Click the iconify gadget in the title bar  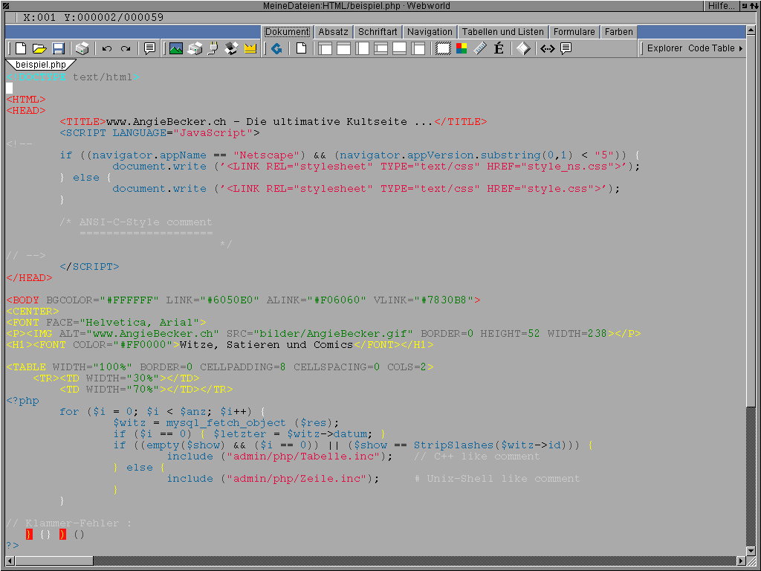point(744,6)
